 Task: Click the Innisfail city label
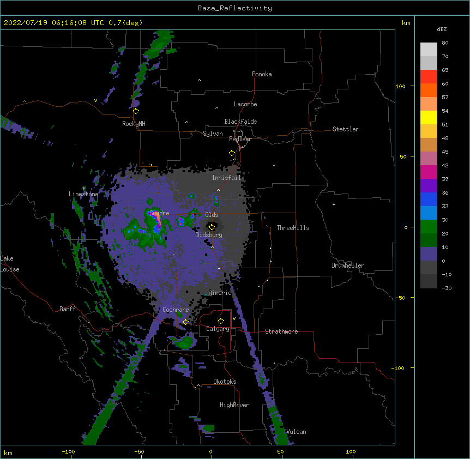pyautogui.click(x=227, y=178)
